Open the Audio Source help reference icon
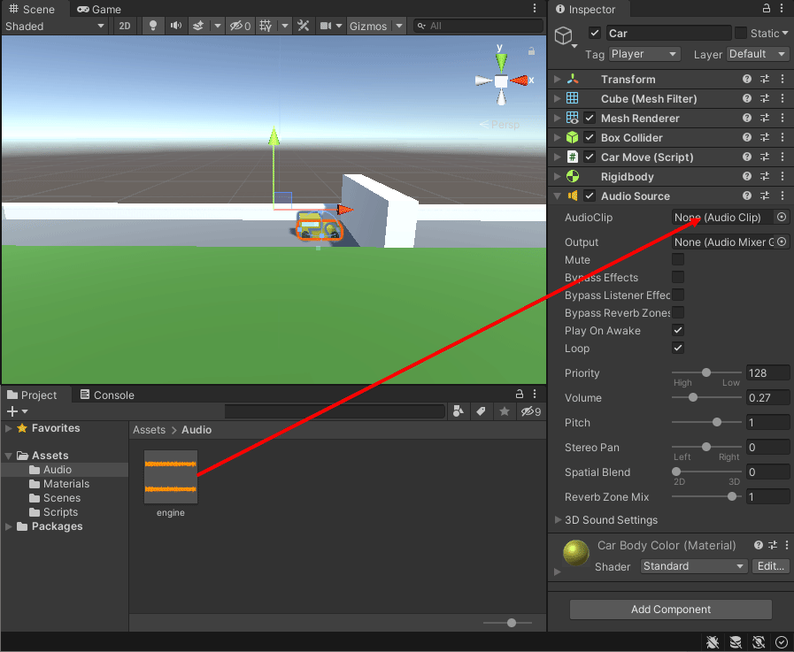The image size is (794, 652). point(747,196)
